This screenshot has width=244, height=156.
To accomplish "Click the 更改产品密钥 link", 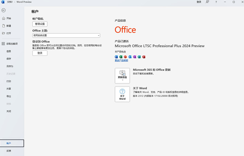I will click(x=121, y=61).
